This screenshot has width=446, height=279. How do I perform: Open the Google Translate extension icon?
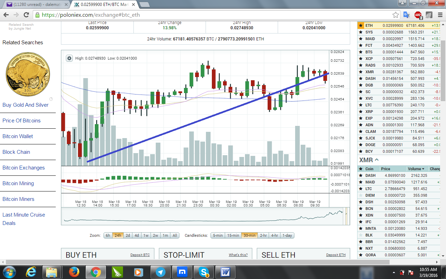(x=406, y=15)
